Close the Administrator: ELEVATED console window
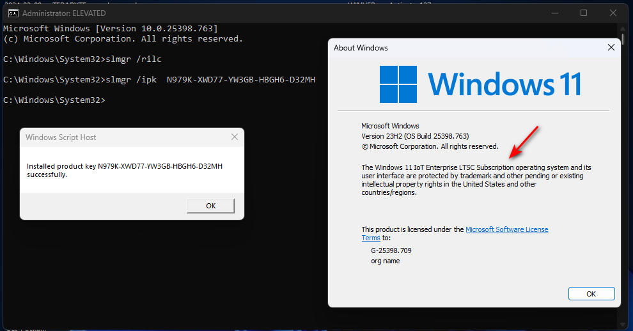633x331 pixels. coord(613,13)
